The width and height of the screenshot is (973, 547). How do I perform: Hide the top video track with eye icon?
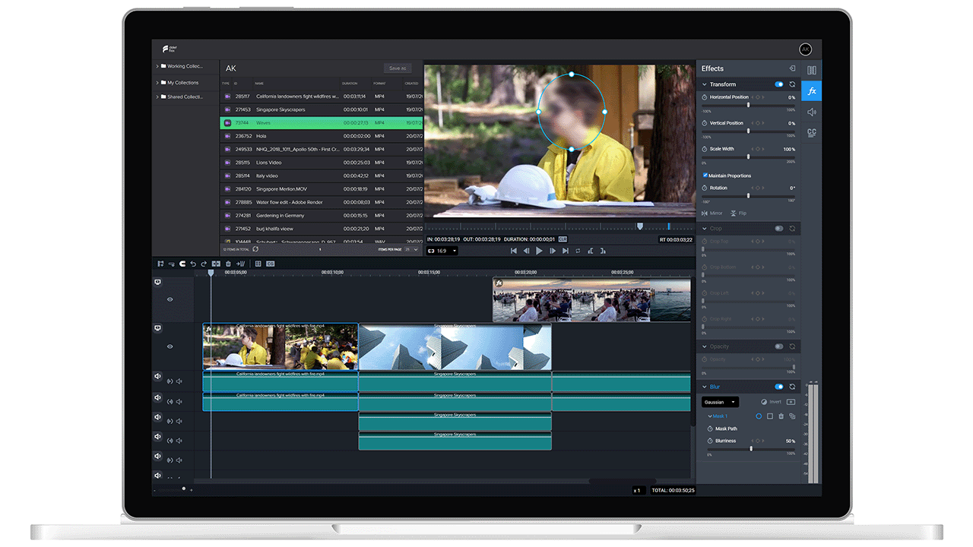(170, 299)
